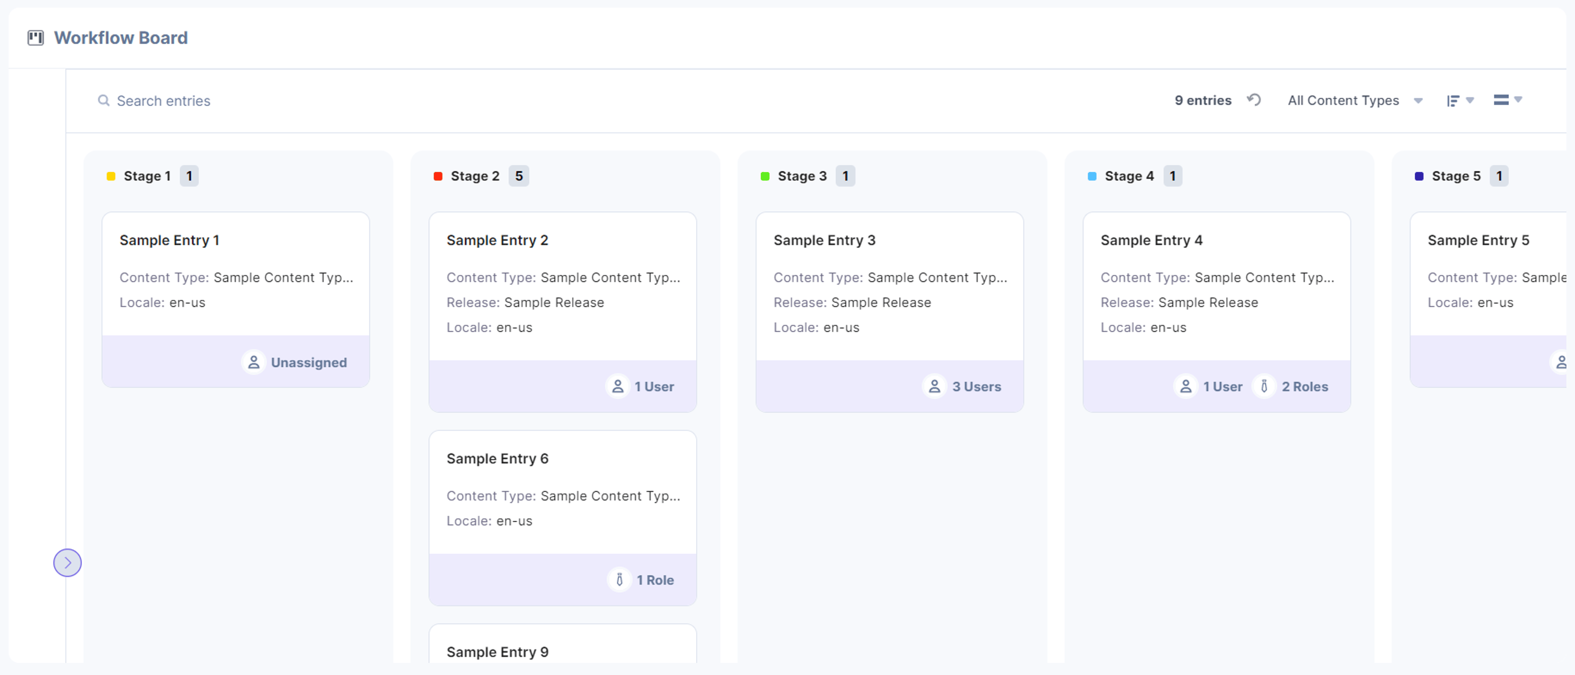Click Content Type line on Sample Entry 6
The height and width of the screenshot is (675, 1575).
pyautogui.click(x=563, y=495)
